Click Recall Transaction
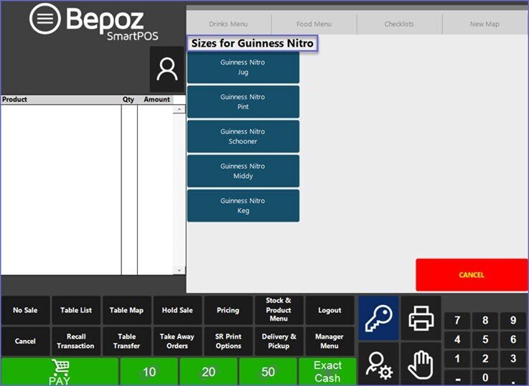The height and width of the screenshot is (386, 529). point(76,342)
